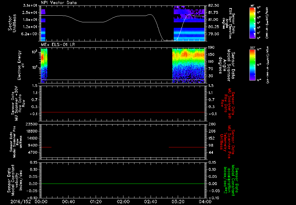Click the 82.50 sun elevation tick
The width and height of the screenshot is (296, 205).
point(214,5)
